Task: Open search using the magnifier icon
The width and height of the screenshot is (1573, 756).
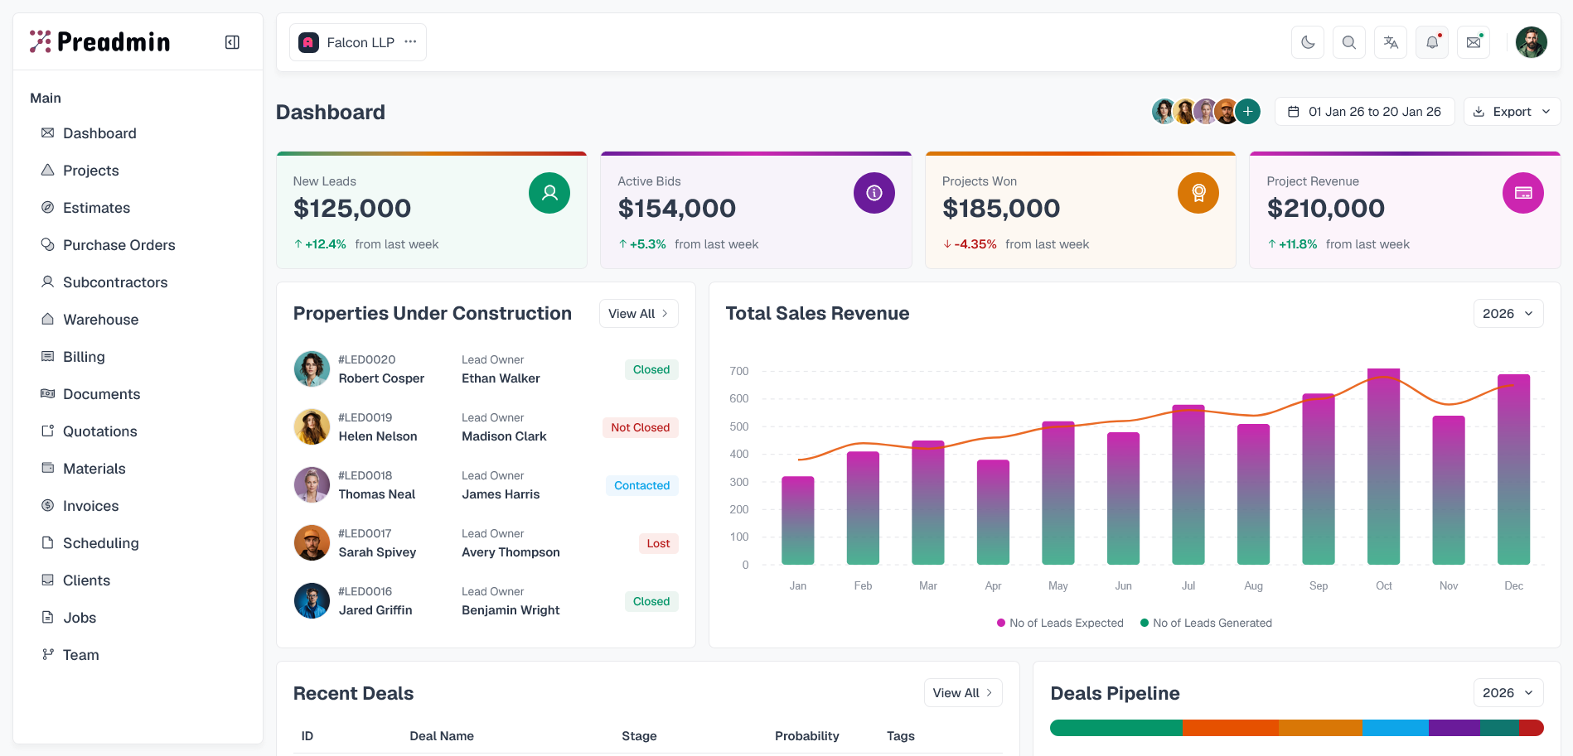Action: pos(1349,42)
